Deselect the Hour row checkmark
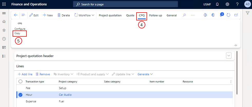The width and height of the screenshot is (252, 107). (20, 95)
